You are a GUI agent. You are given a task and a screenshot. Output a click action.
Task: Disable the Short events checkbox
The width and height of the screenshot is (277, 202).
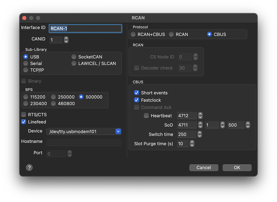coord(137,93)
